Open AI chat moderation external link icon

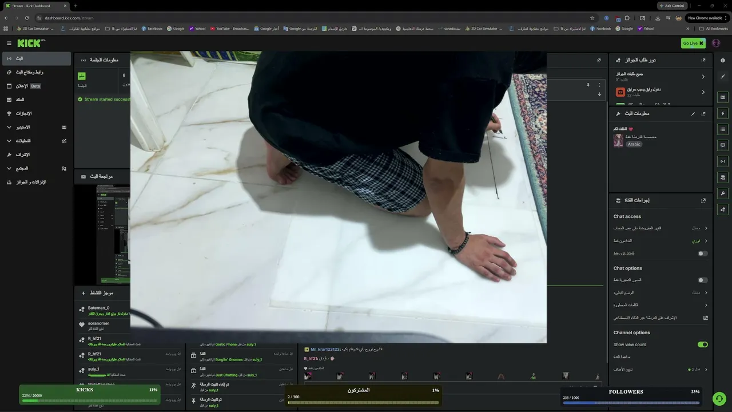point(705,318)
